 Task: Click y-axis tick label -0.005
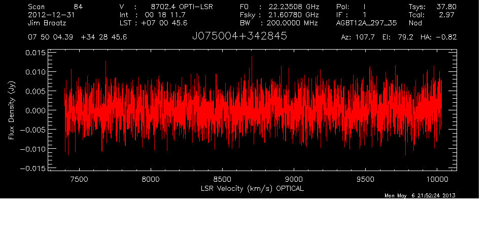(x=32, y=130)
